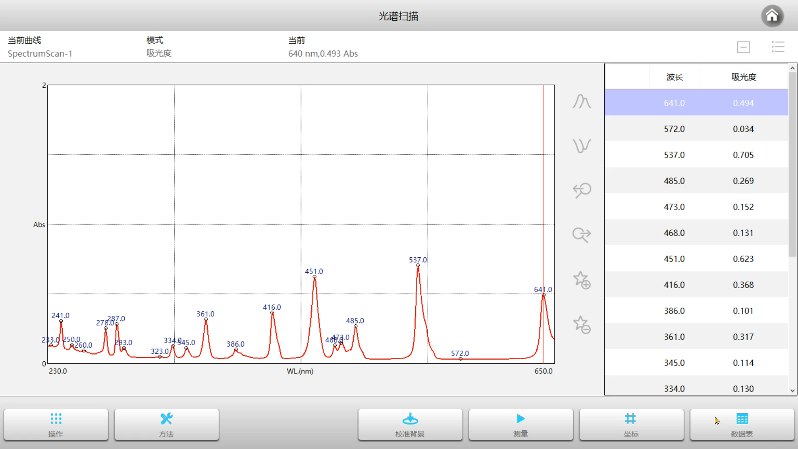Click the 230.0 x-axis minimum label
This screenshot has width=798, height=449.
(58, 371)
